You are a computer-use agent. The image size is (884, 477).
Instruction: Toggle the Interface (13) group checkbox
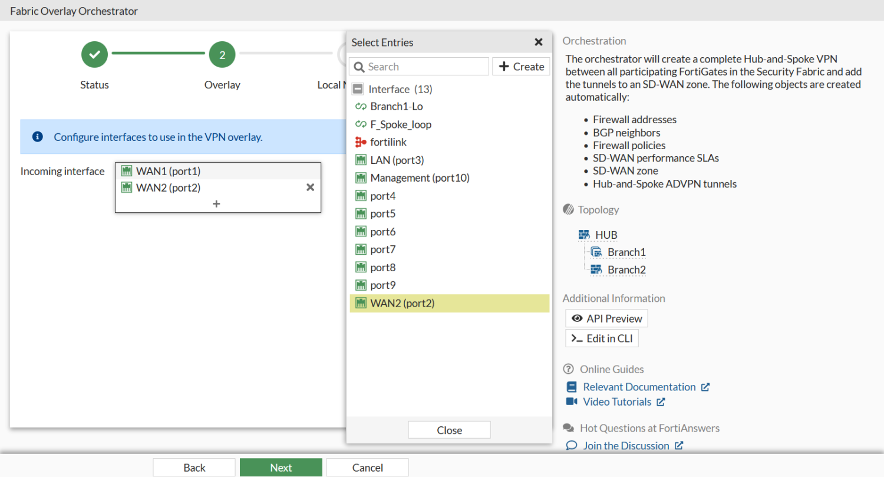[357, 88]
